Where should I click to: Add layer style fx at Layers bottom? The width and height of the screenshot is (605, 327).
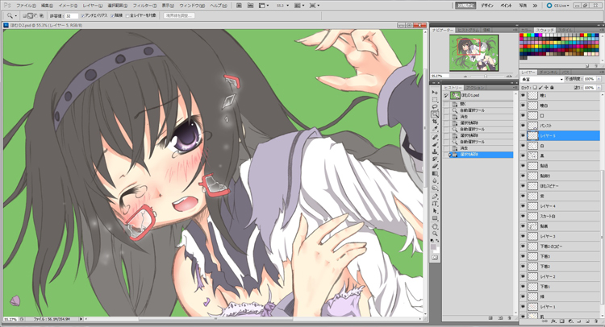click(553, 321)
